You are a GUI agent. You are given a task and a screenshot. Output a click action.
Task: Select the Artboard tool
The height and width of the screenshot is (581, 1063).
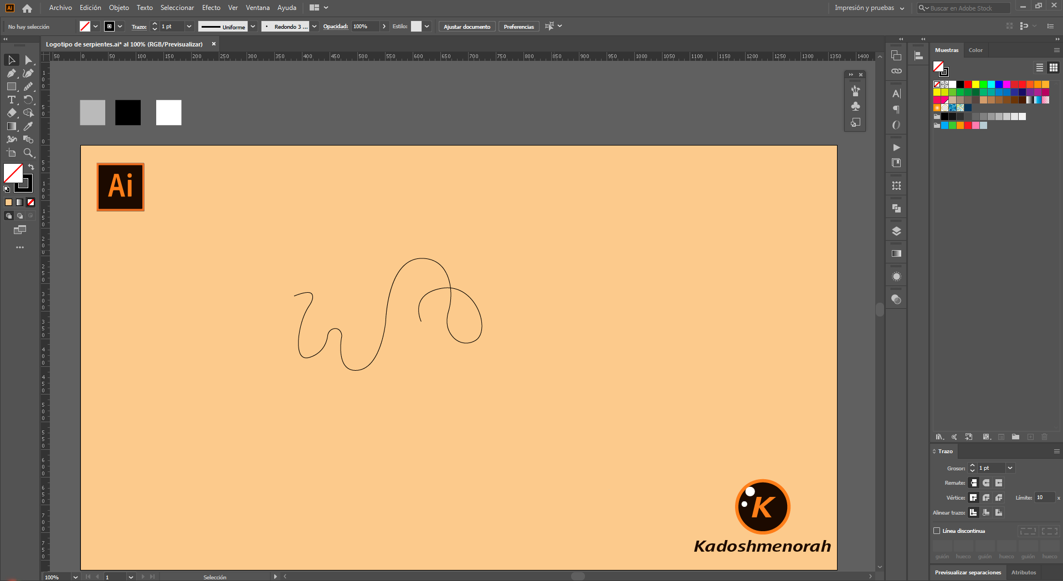click(12, 153)
